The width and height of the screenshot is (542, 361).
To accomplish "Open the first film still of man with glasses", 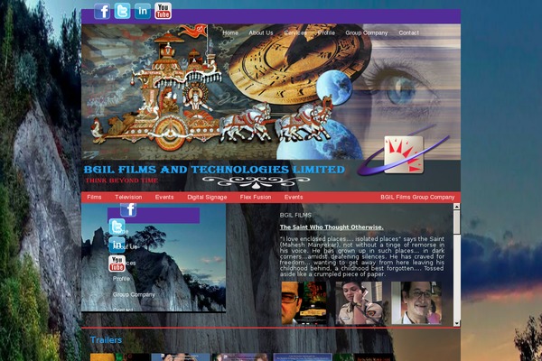I will point(304,302).
